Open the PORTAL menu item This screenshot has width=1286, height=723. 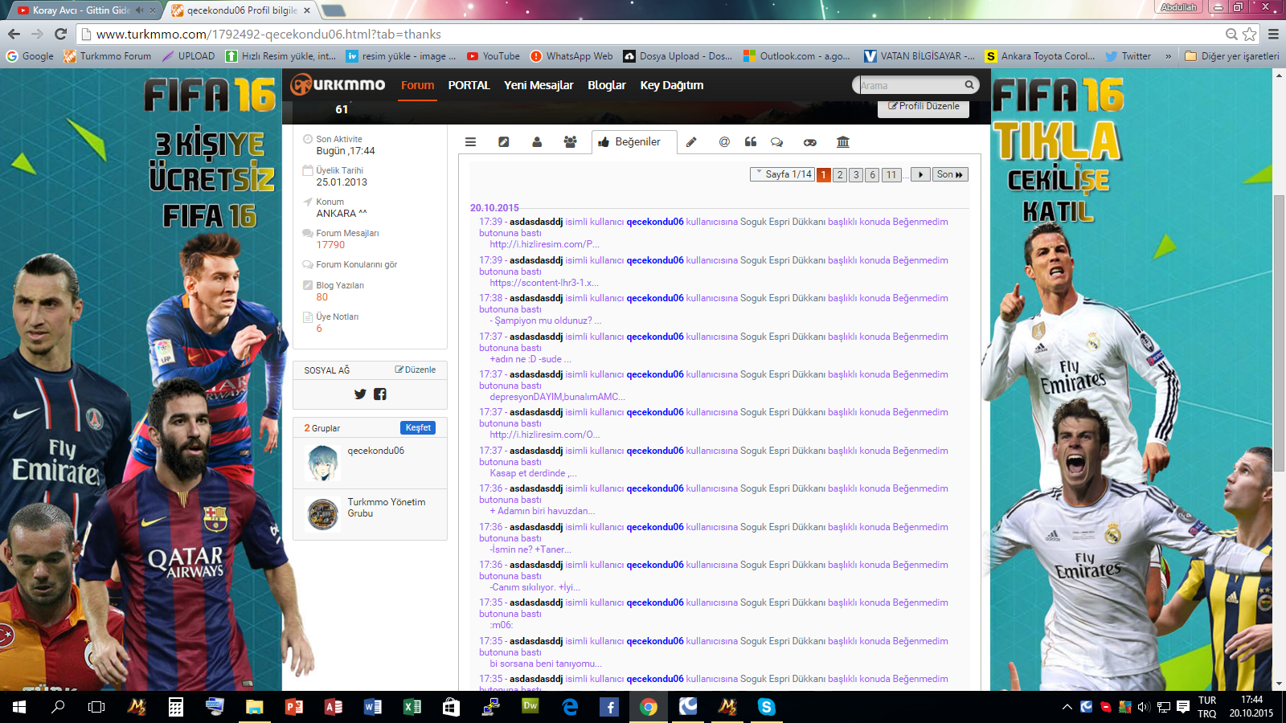click(x=469, y=85)
